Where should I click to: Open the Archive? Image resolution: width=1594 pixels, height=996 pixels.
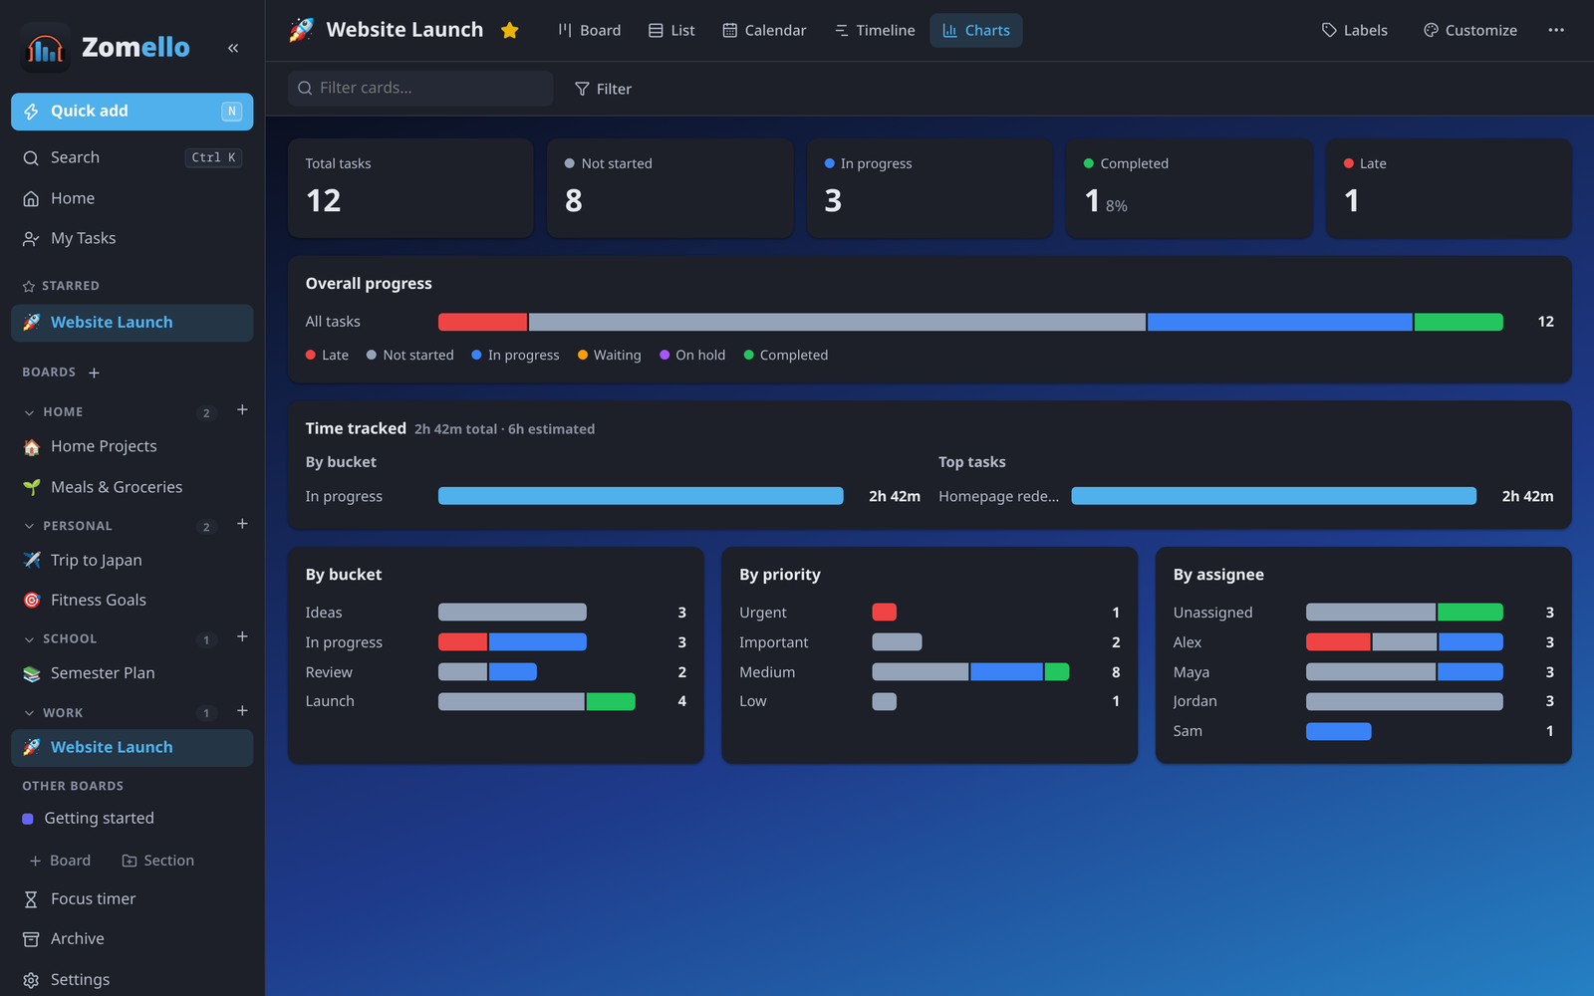(x=133, y=938)
